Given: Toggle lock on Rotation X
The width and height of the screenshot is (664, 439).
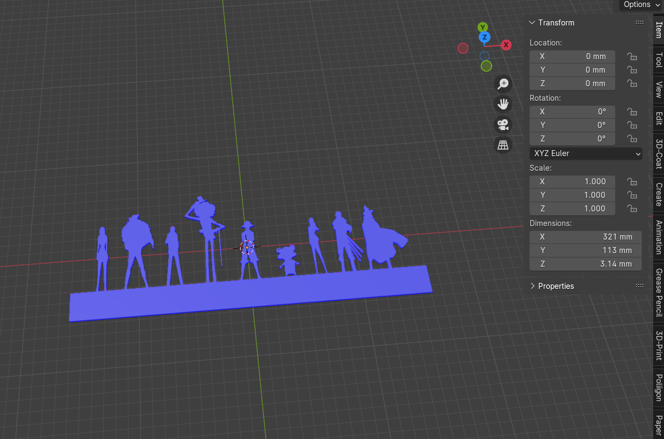Looking at the screenshot, I should [631, 112].
